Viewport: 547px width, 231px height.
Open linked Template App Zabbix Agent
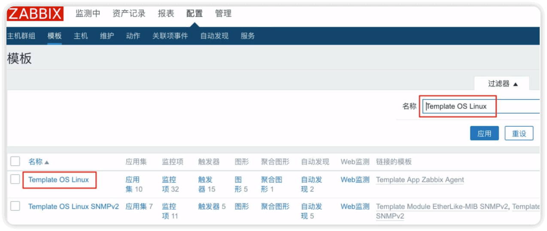[x=420, y=180]
